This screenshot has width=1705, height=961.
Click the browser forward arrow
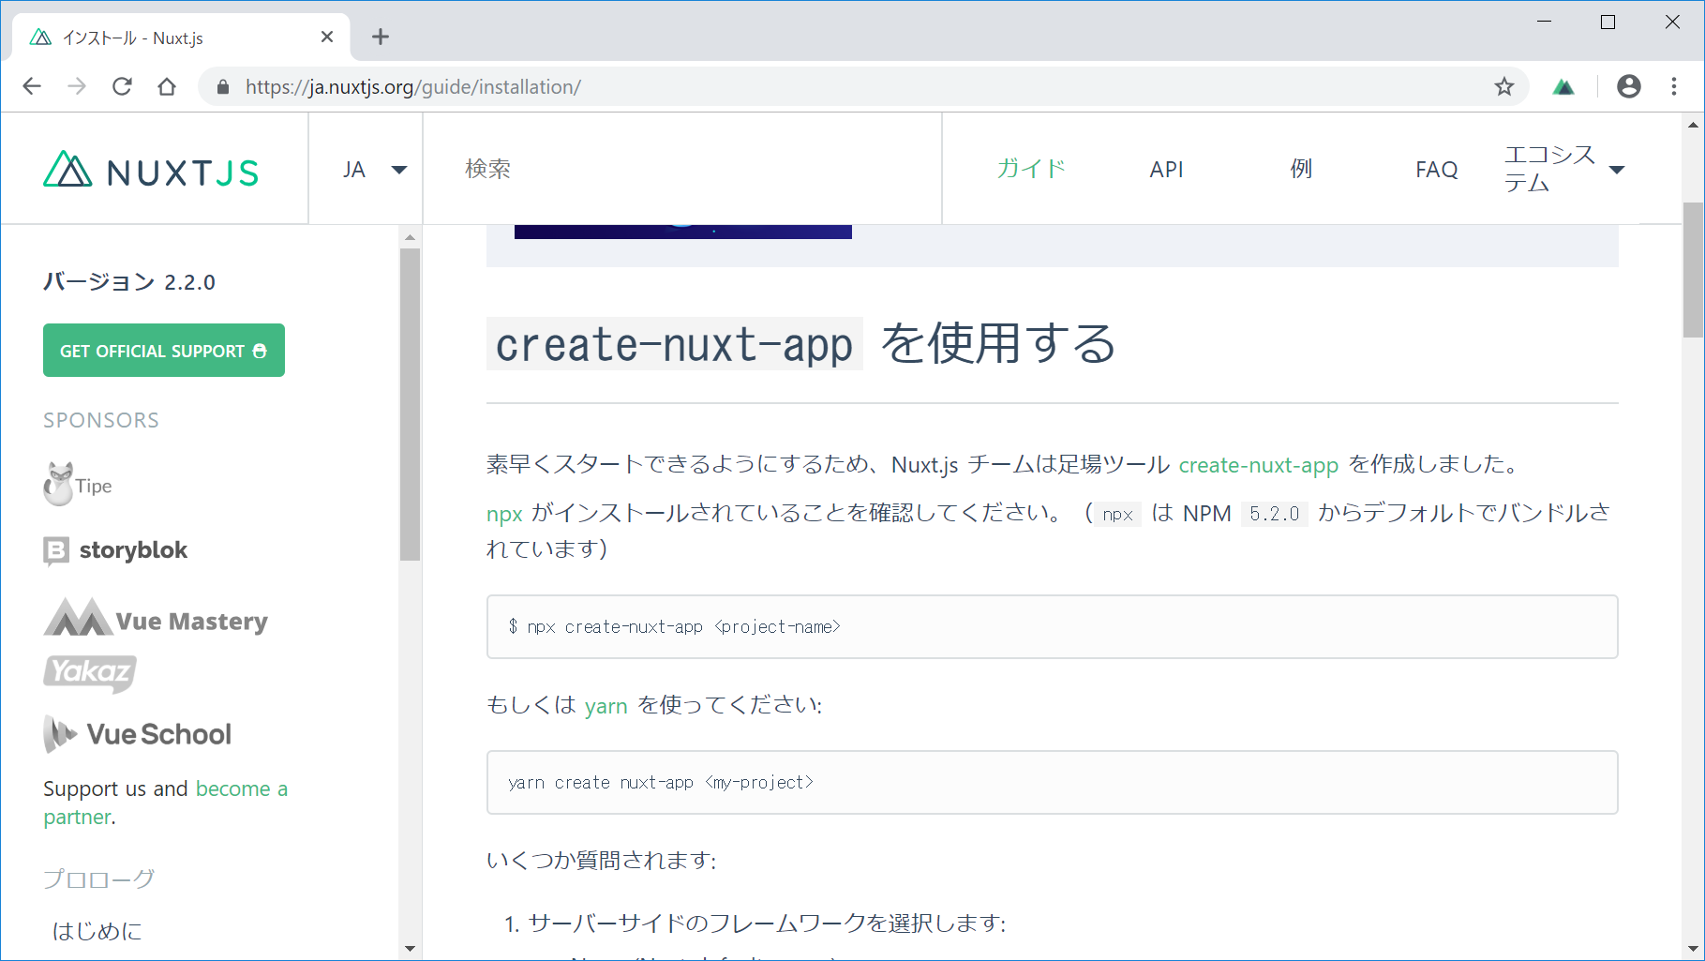(77, 86)
